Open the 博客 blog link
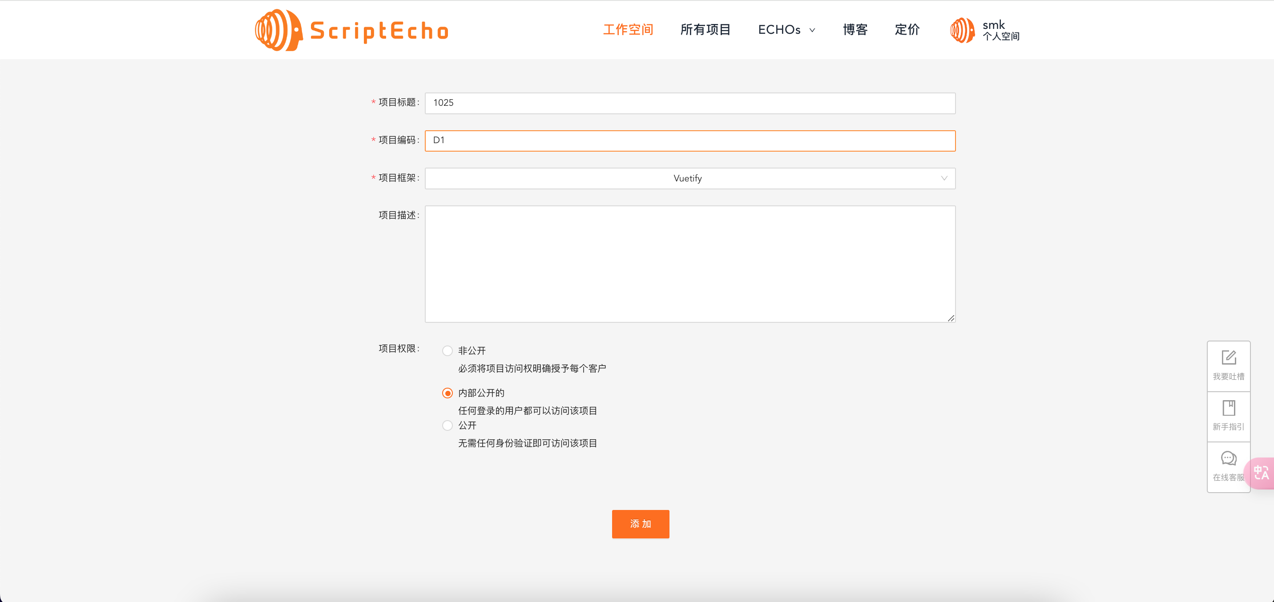Screen dimensions: 1274x602 pyautogui.click(x=855, y=30)
